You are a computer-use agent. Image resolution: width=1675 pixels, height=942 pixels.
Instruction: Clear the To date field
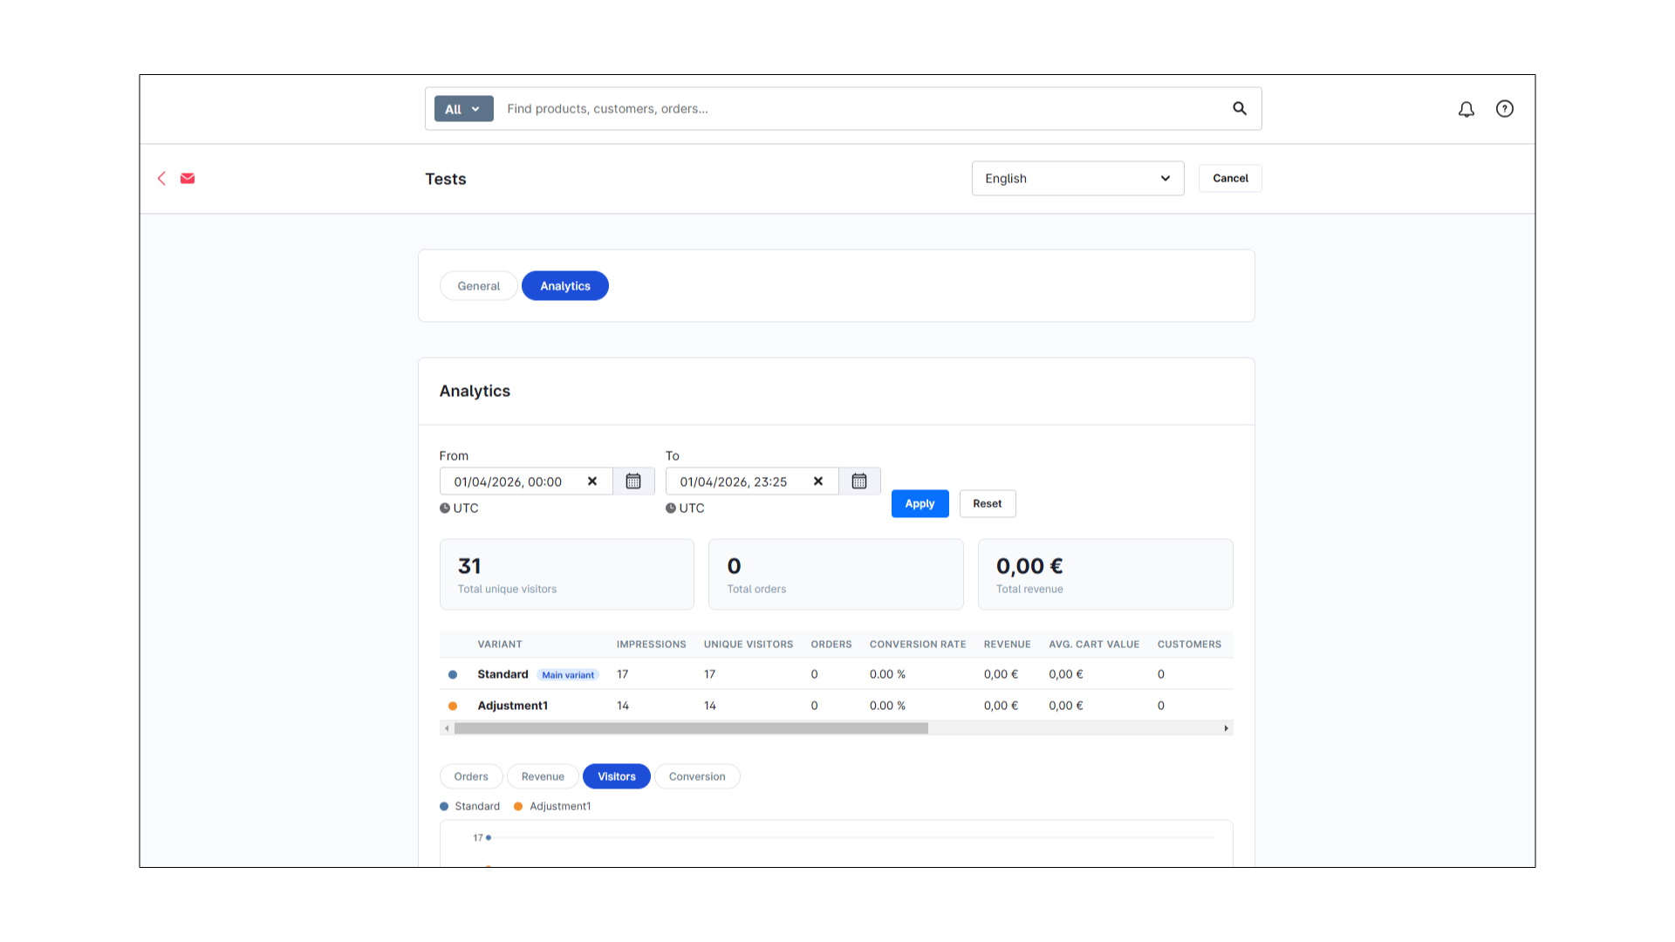pyautogui.click(x=818, y=481)
